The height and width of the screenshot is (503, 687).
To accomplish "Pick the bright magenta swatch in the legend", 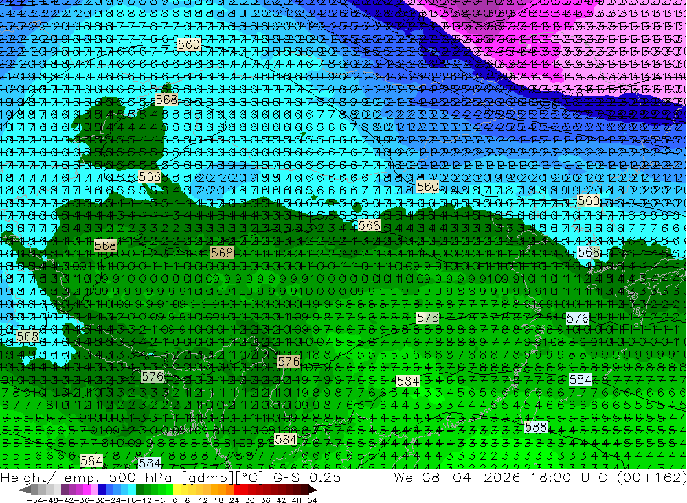I will click(x=87, y=490).
